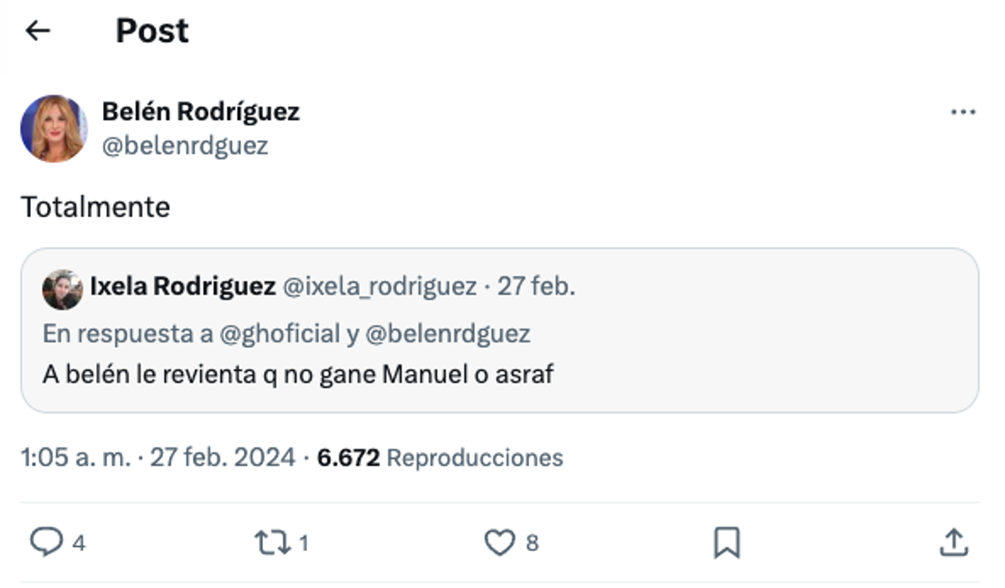Click the share upload icon
1005x588 pixels.
[954, 543]
